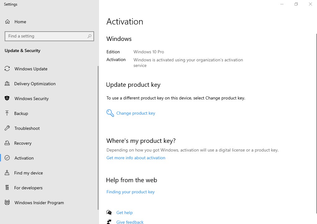Go to Windows Update section
Screen dimensions: 317x224
[31, 69]
